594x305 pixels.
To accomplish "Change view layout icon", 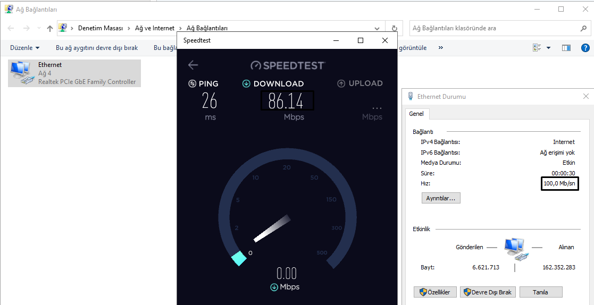I will 537,48.
